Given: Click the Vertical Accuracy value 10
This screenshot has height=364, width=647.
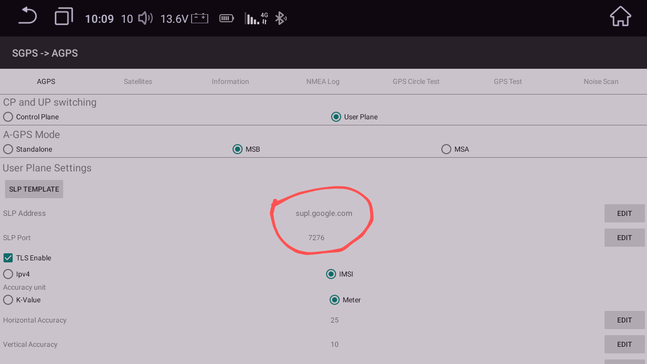Looking at the screenshot, I should click(335, 344).
